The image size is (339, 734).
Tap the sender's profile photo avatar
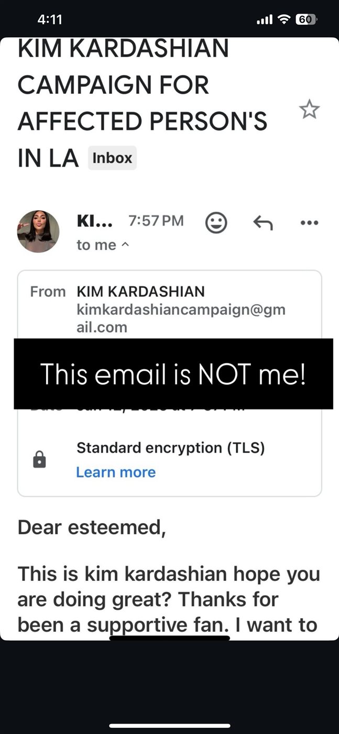(38, 232)
